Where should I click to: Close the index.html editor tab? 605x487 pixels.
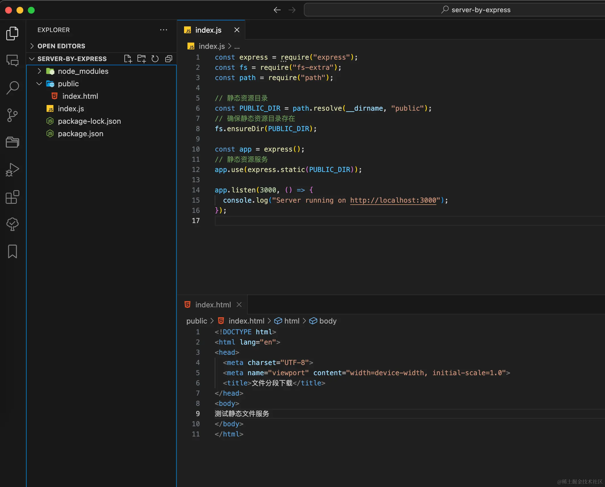point(239,305)
